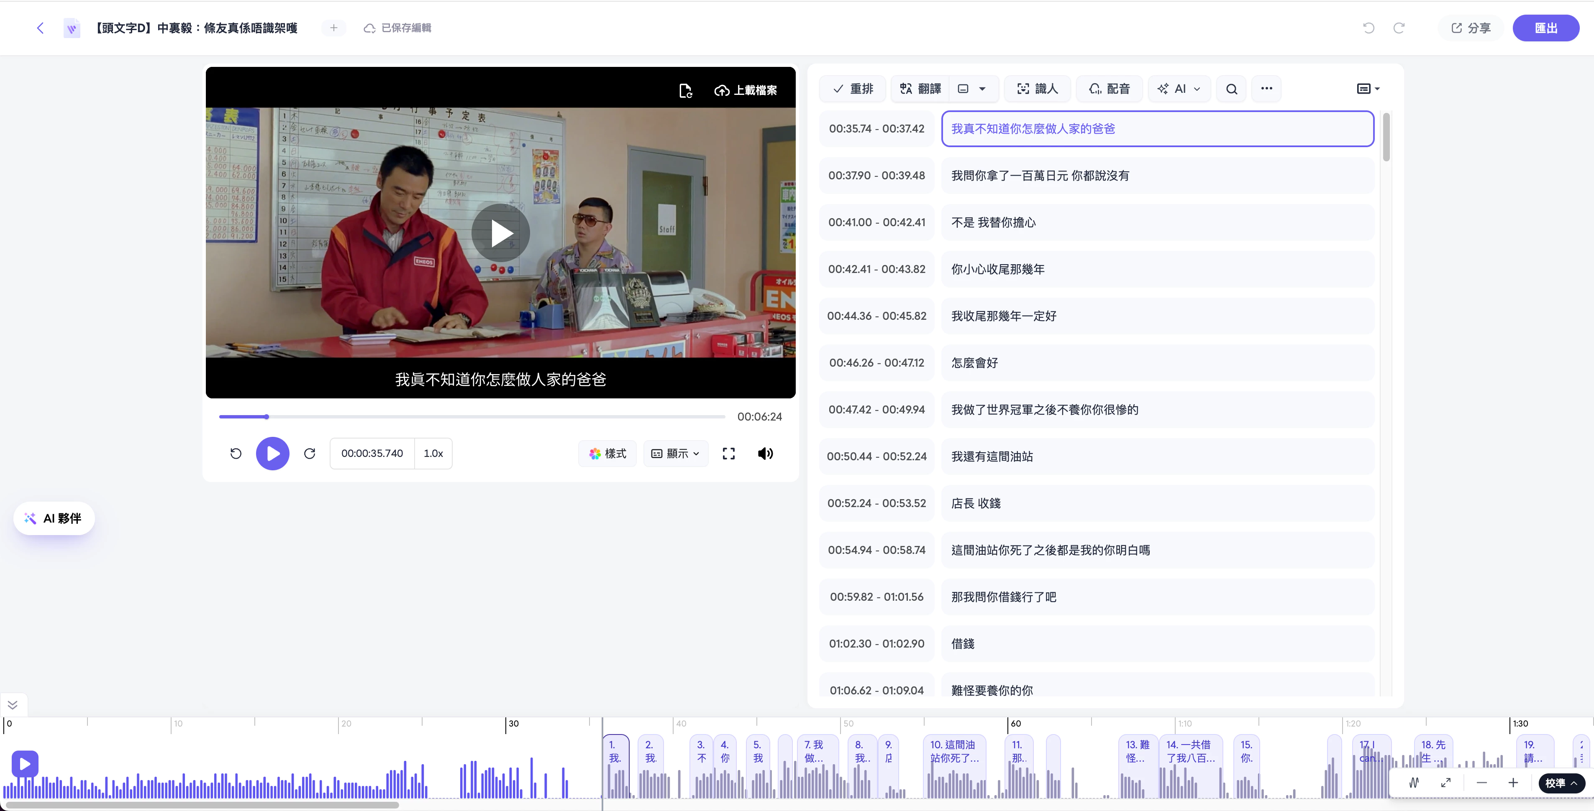Select subtitle 我問你拿了一百萬日元 你都說沒有

tap(1157, 176)
